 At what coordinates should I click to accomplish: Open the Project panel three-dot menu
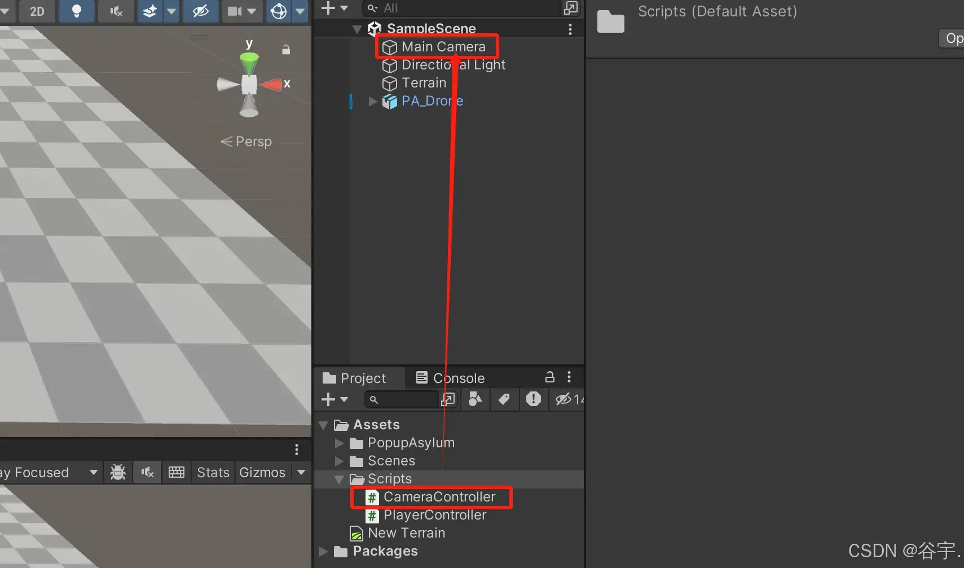point(569,377)
